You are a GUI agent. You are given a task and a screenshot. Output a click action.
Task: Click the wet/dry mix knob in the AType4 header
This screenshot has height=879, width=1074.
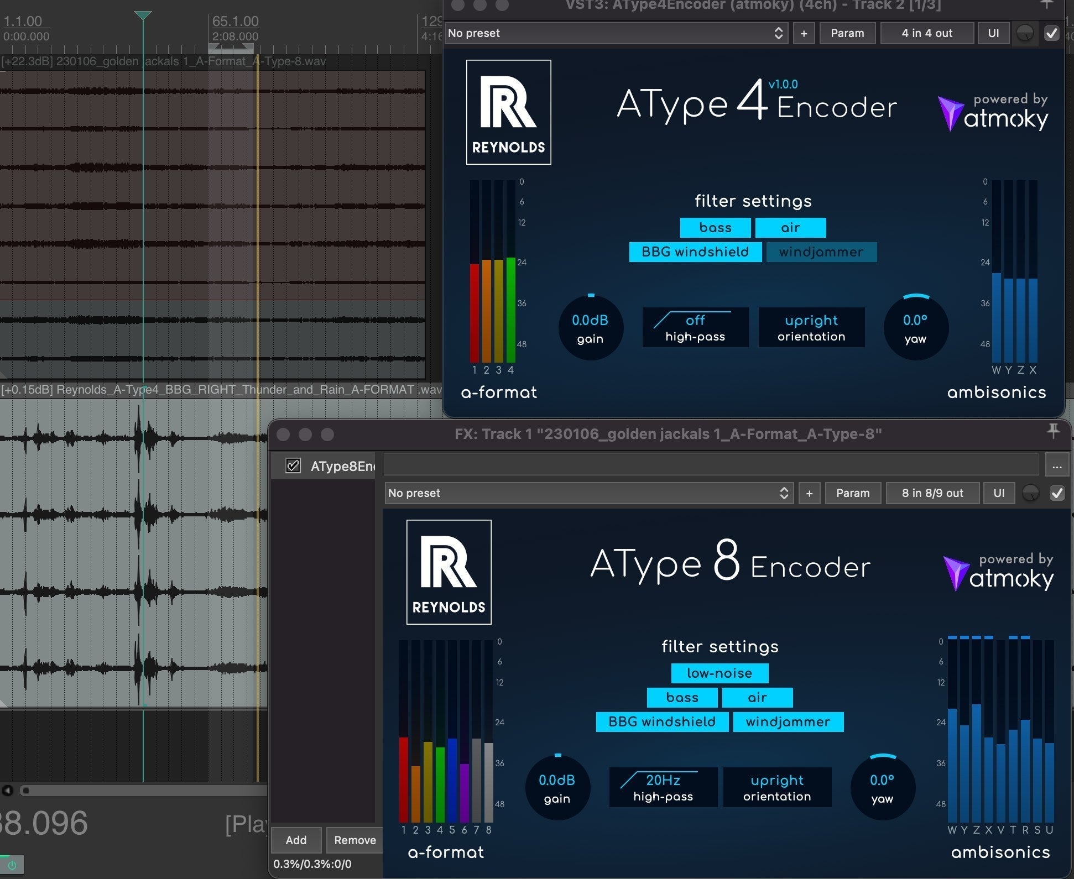(1025, 33)
